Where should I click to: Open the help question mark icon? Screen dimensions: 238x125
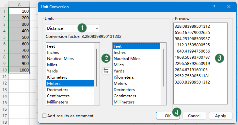[x=214, y=7]
